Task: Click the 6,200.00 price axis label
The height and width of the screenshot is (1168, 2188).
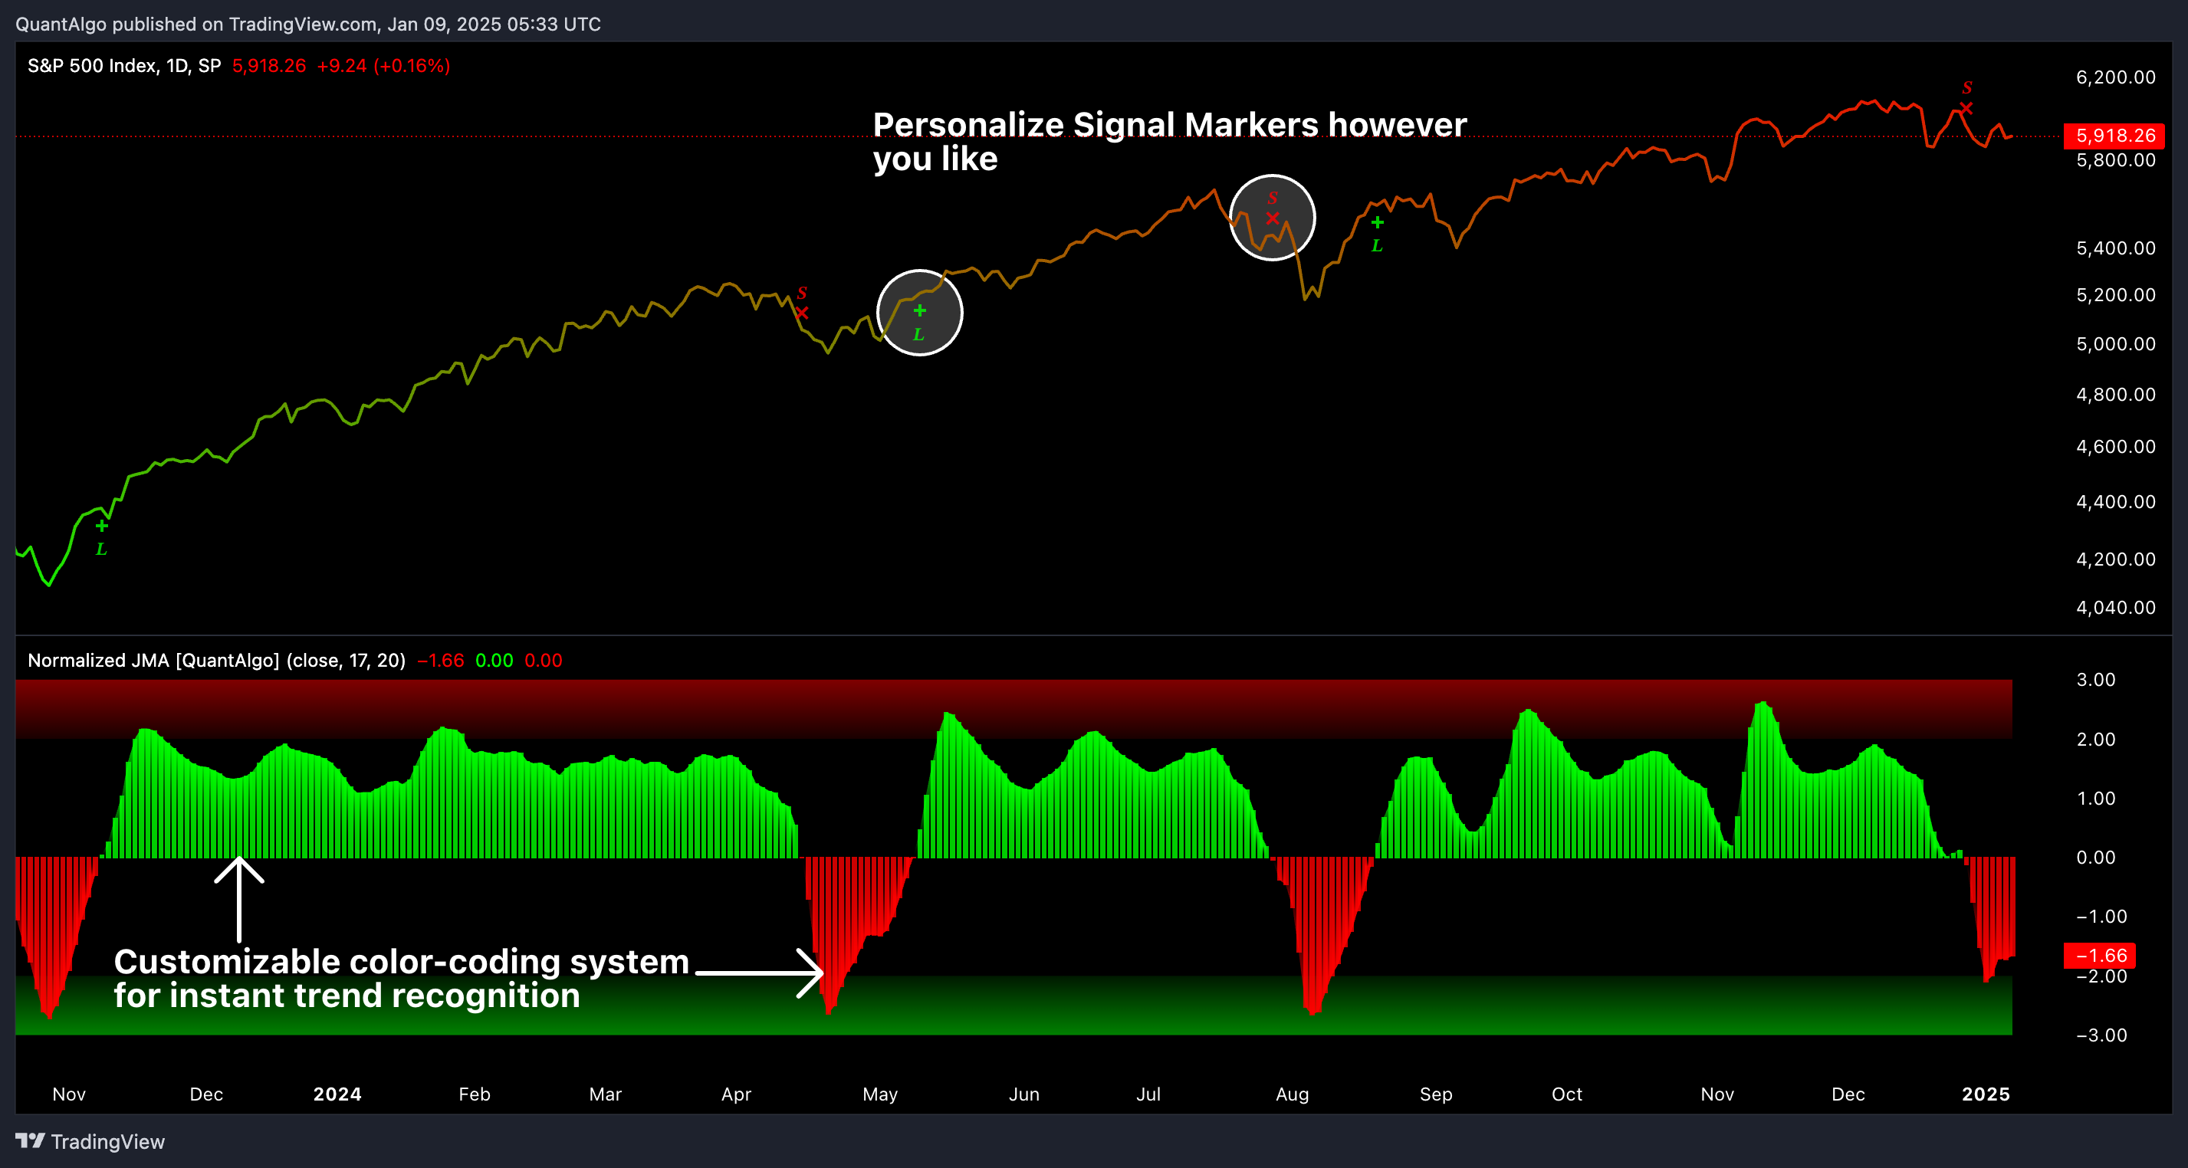Action: tap(2116, 77)
